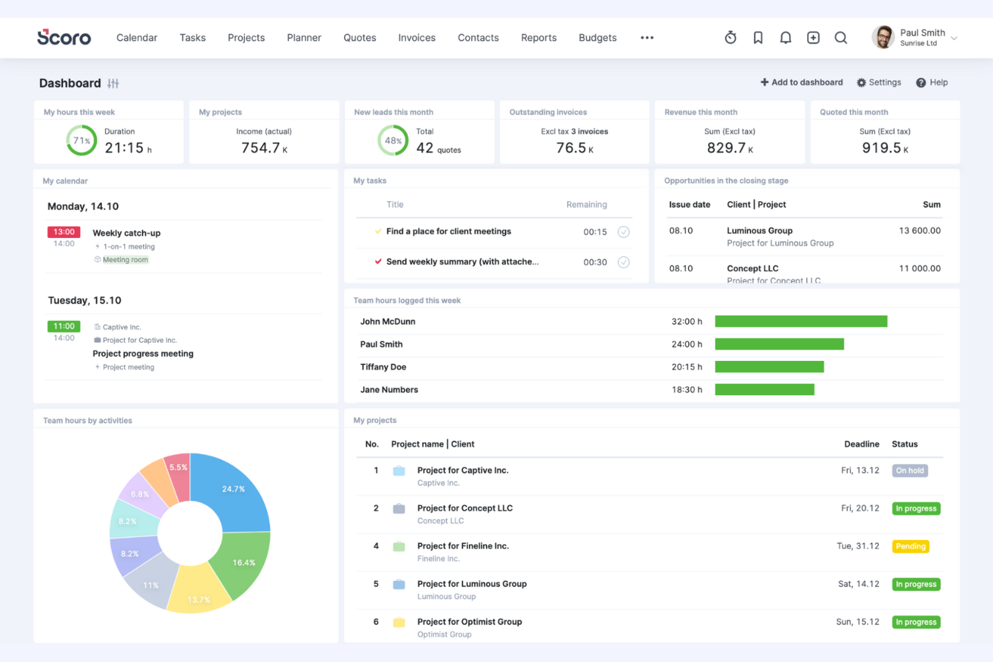
Task: Click the 48% leads progress ring
Action: (x=393, y=141)
